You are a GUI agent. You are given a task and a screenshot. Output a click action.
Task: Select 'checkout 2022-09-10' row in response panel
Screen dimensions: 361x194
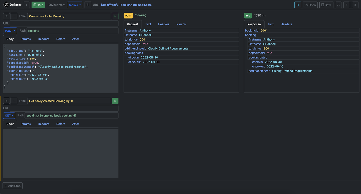pyautogui.click(x=305, y=67)
